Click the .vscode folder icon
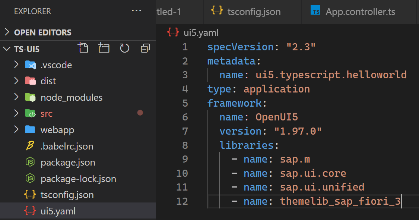Screen dimensions: 419x220 [x=30, y=65]
